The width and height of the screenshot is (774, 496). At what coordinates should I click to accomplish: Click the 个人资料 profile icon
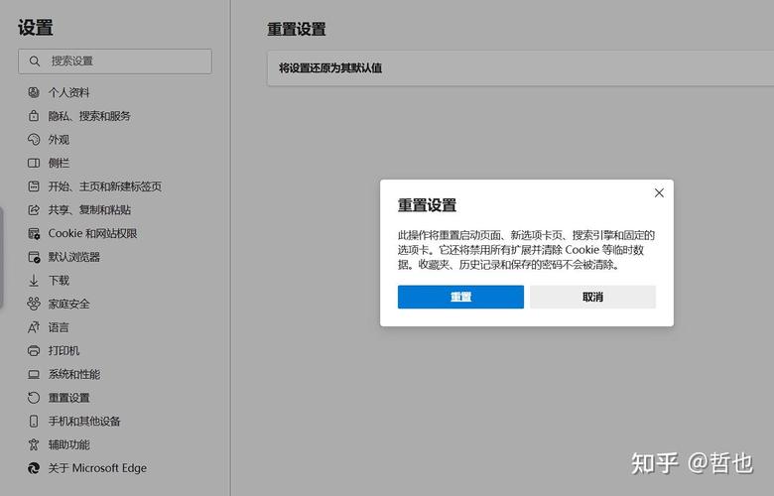[x=34, y=92]
